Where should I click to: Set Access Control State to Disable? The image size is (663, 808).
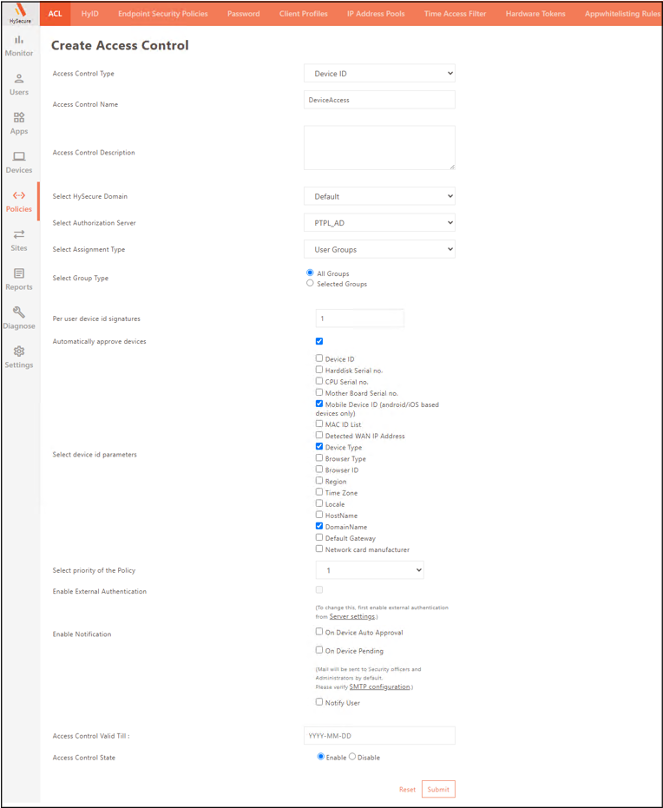tap(352, 757)
